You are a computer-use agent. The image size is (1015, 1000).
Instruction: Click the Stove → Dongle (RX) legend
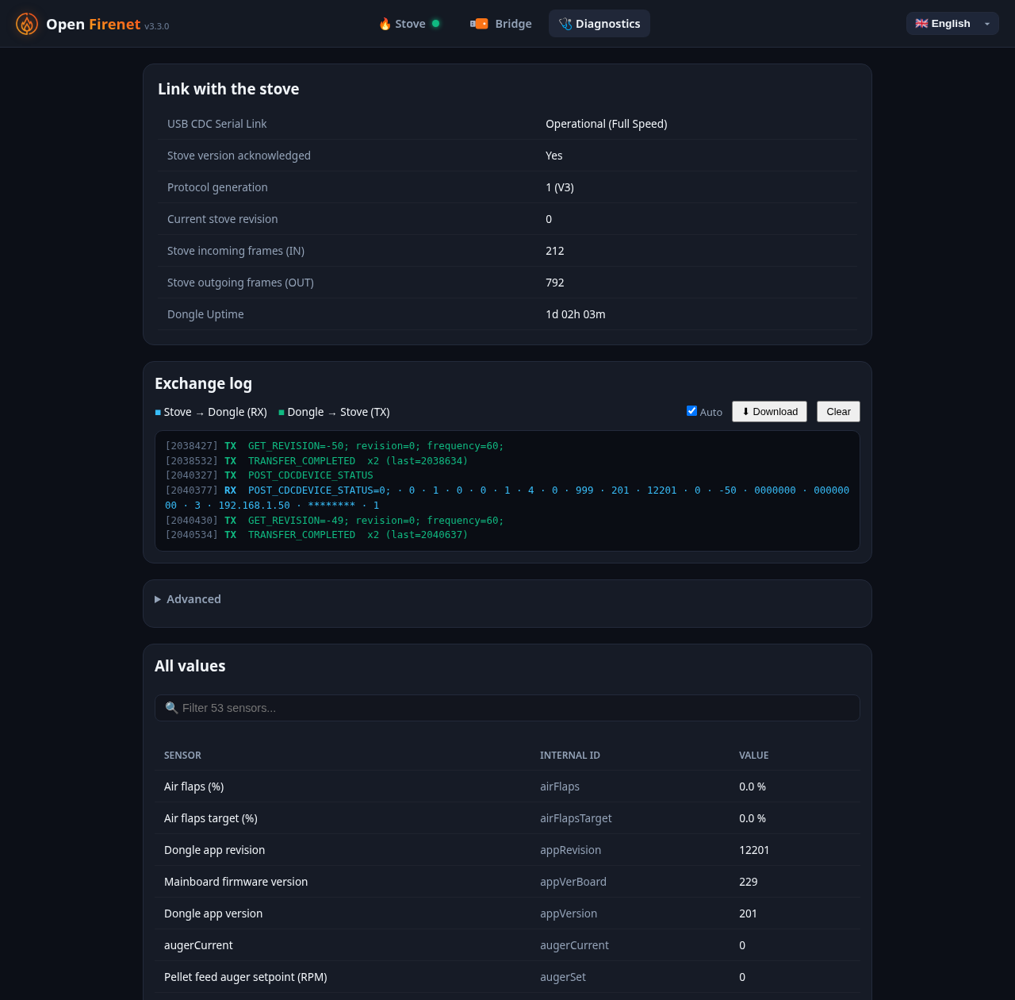[211, 412]
